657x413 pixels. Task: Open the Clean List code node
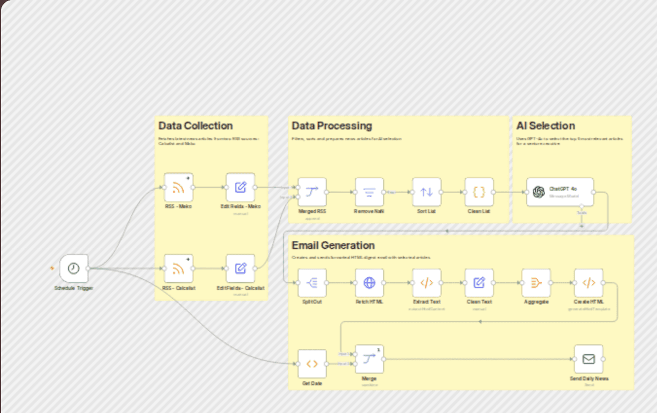point(479,192)
